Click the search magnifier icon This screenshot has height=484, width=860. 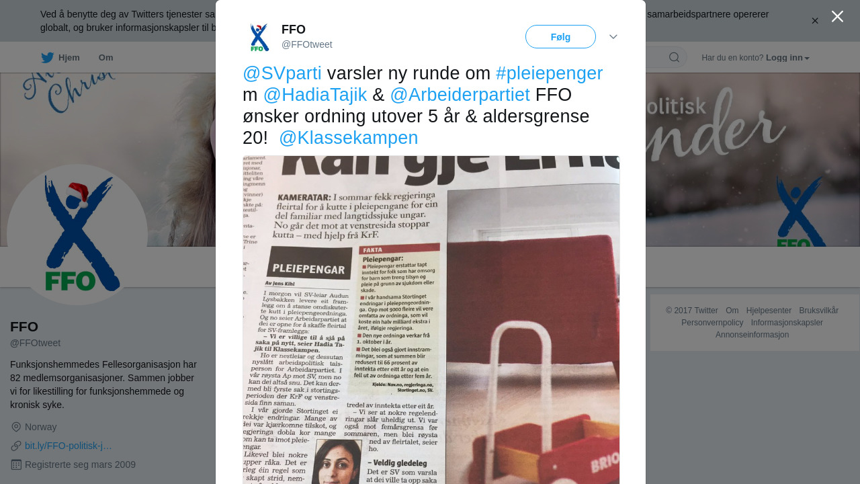pyautogui.click(x=674, y=57)
